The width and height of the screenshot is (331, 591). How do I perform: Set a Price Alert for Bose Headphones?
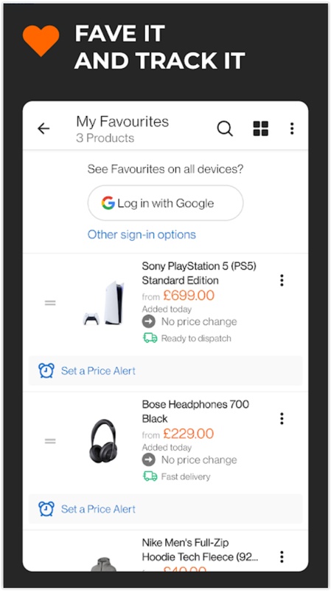point(165,509)
